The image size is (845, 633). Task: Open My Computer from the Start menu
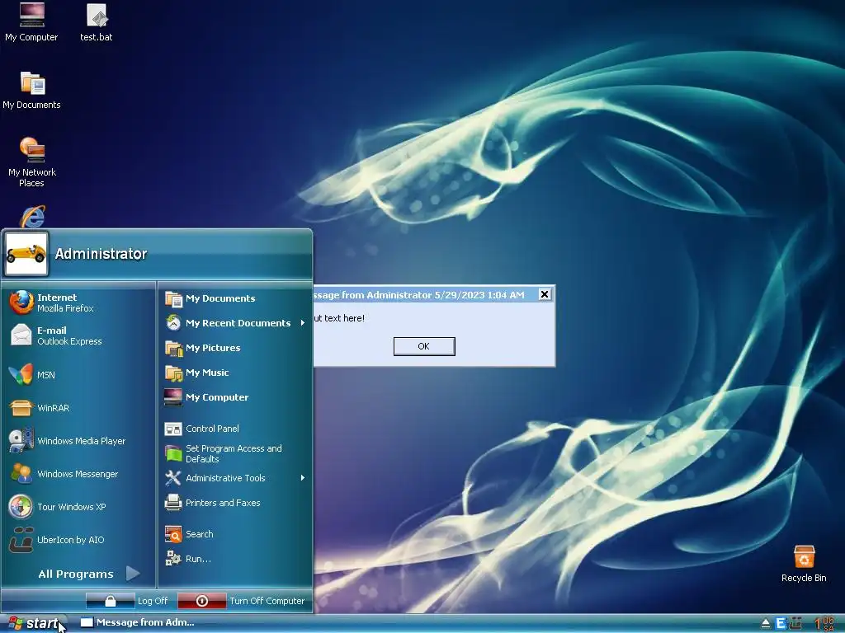[x=235, y=397]
